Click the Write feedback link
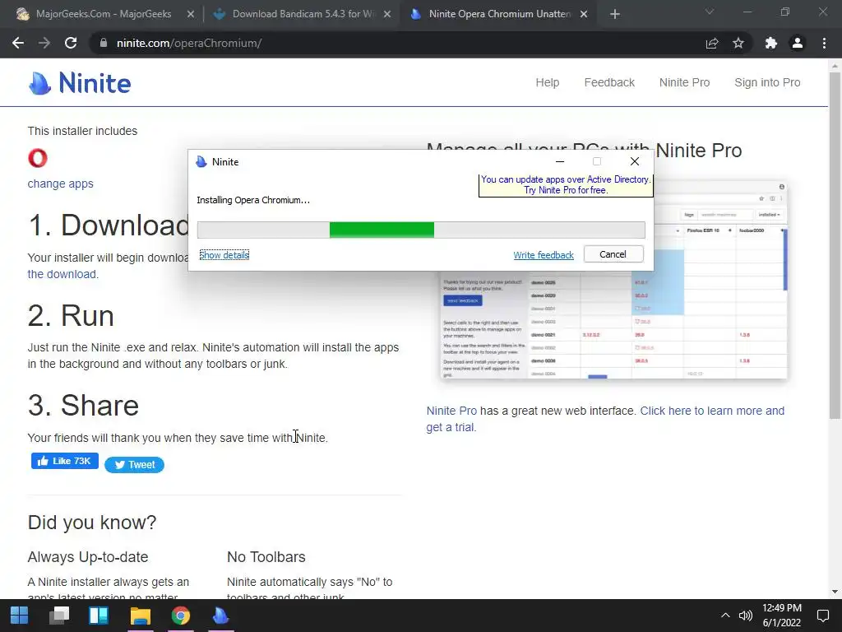 [544, 255]
